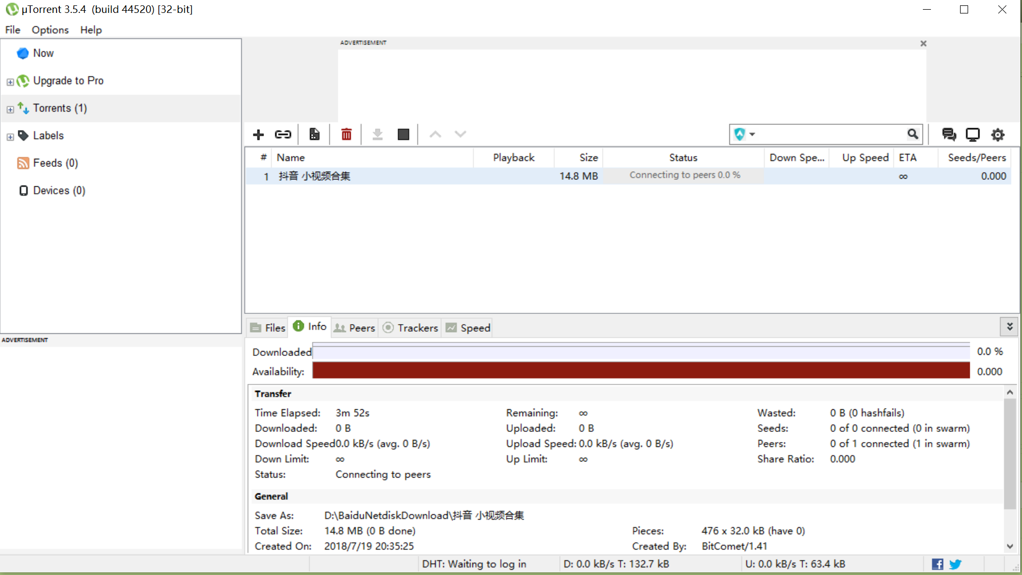Open the Help menu
1022x575 pixels.
click(91, 30)
